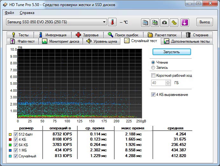Open the Справка menu
This screenshot has width=220, height=166.
27,13
